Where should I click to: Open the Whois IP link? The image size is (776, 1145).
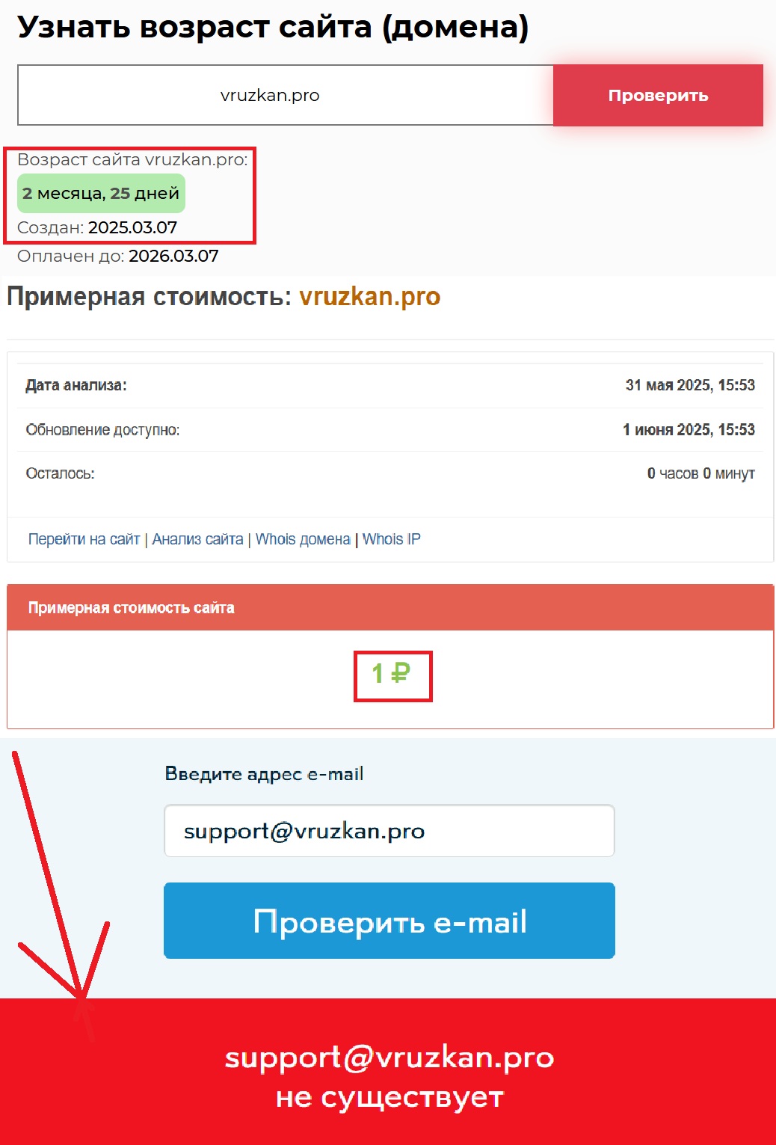click(x=392, y=539)
